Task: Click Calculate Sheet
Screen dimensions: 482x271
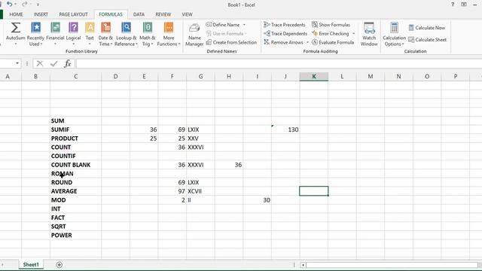Action: pos(428,40)
